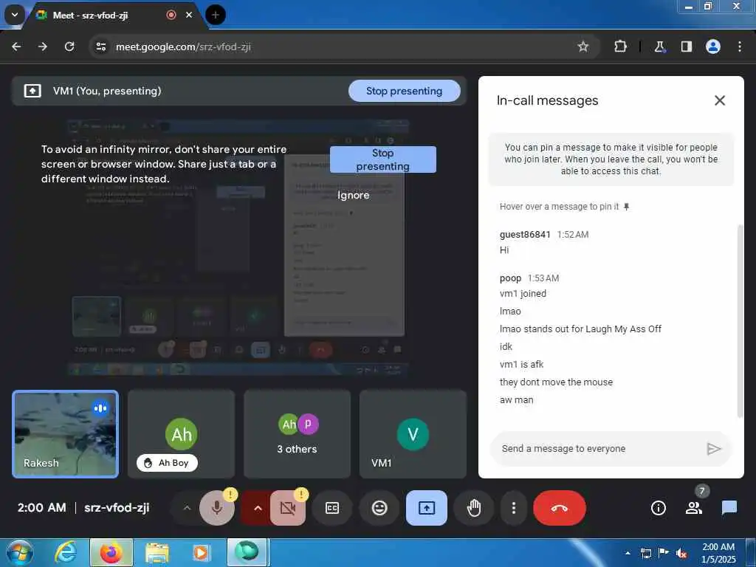Viewport: 756px width, 567px height.
Task: Show the people list icon
Action: (x=694, y=508)
